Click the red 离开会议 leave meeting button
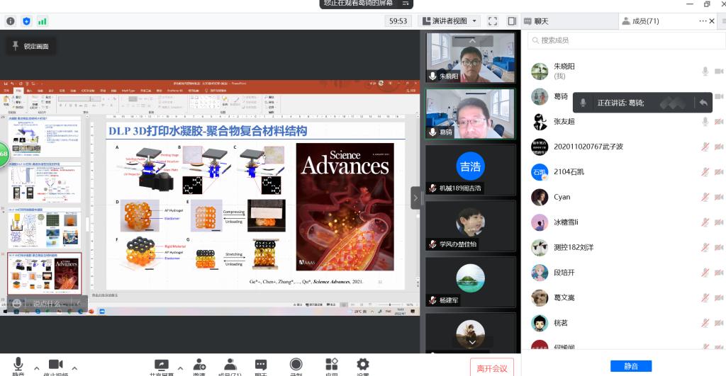 [x=492, y=368]
